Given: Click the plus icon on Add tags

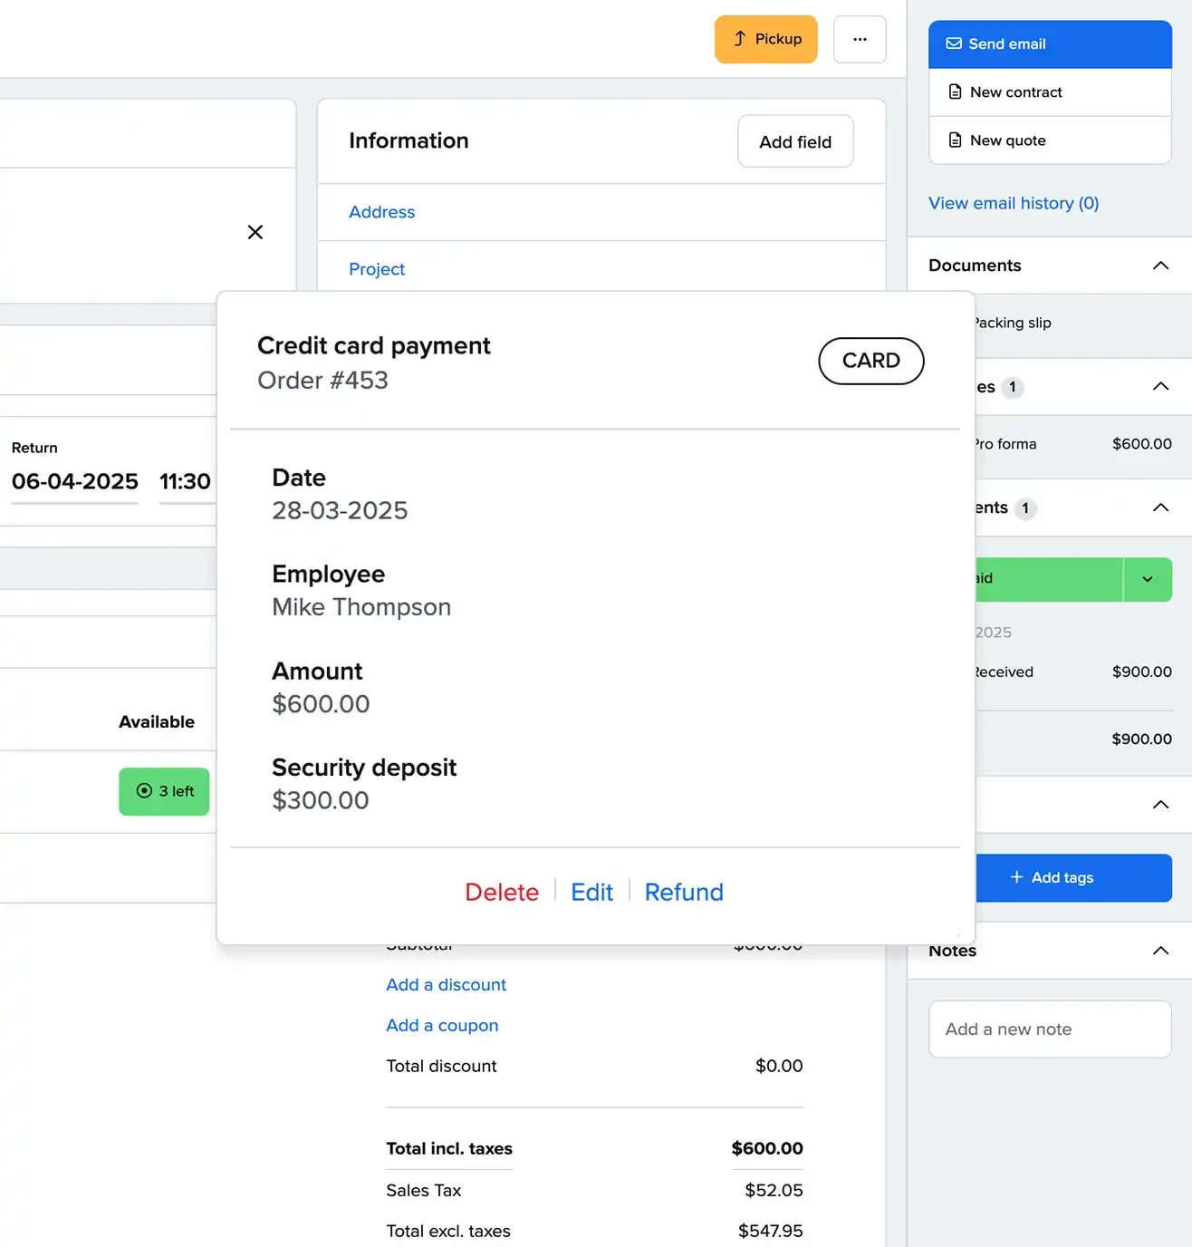Looking at the screenshot, I should coord(1016,877).
